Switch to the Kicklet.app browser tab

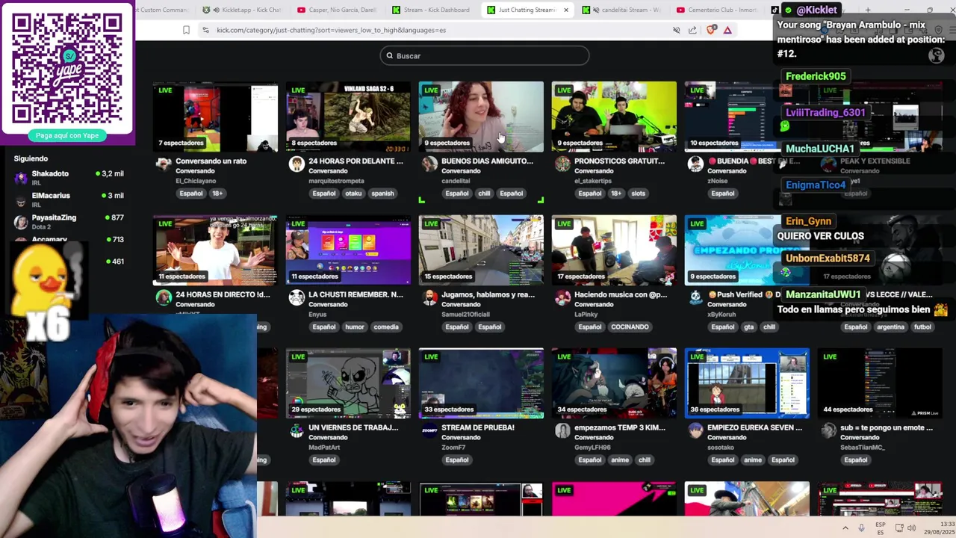point(242,10)
